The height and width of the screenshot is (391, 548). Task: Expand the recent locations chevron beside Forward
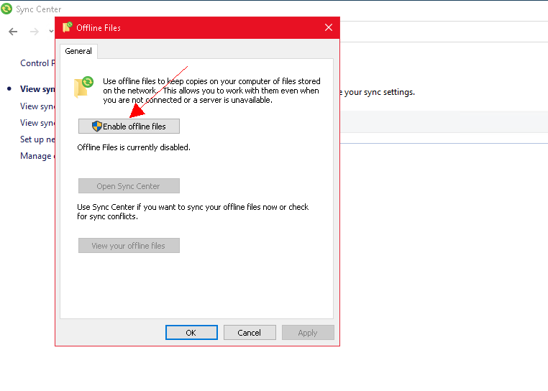click(x=51, y=32)
